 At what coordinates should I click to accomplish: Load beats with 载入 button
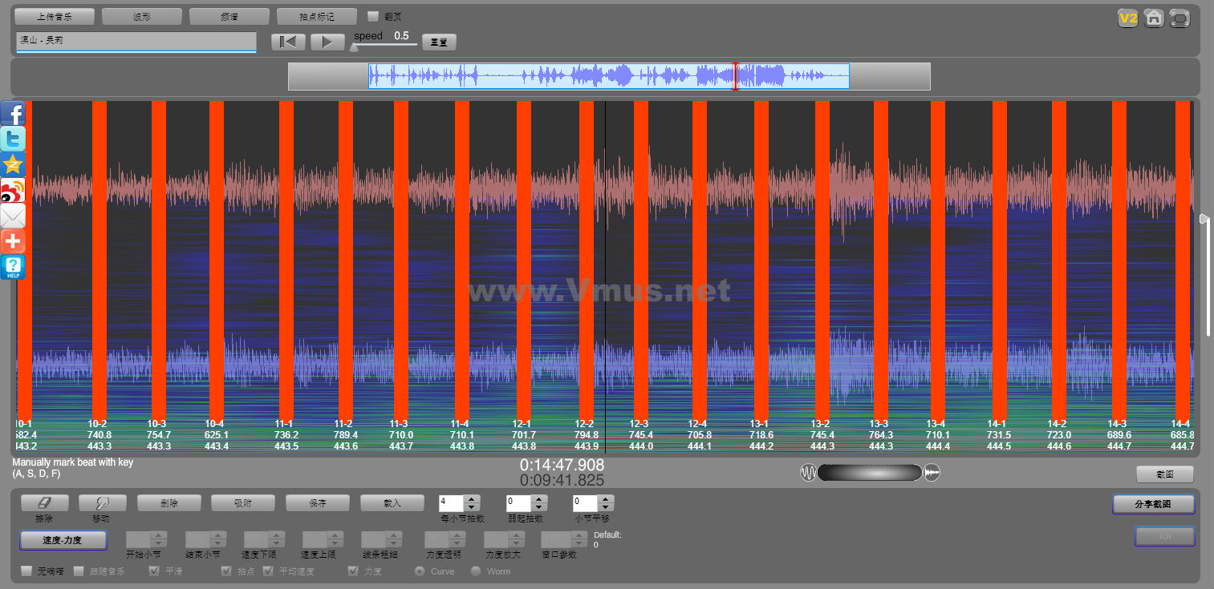[392, 502]
